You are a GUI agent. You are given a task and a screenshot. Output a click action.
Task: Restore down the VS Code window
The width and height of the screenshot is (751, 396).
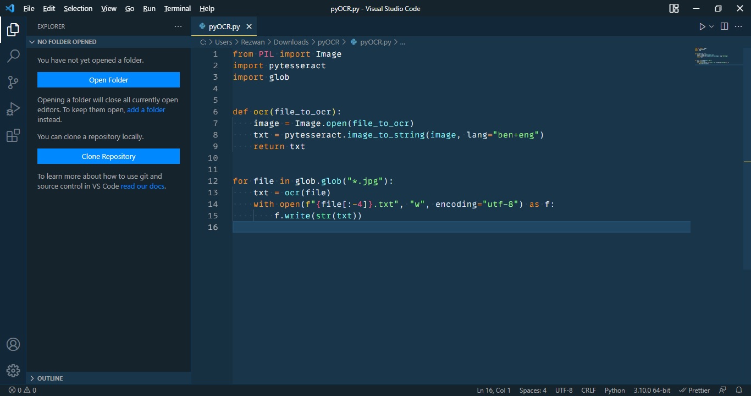click(718, 8)
